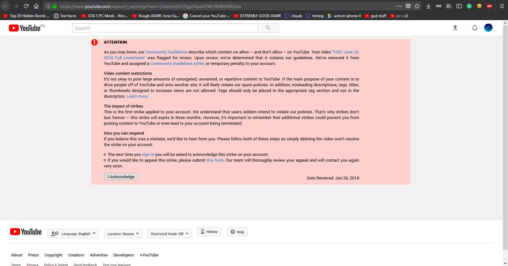The image size is (508, 266).
Task: Open the Firefox library
Action: 449,6
